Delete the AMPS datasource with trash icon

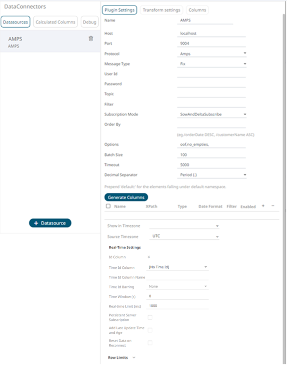point(91,39)
